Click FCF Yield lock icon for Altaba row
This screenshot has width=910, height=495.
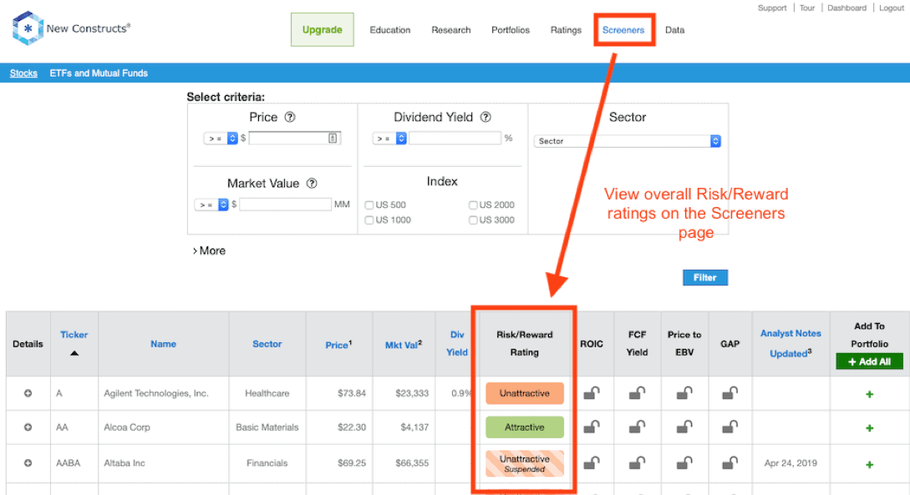638,462
